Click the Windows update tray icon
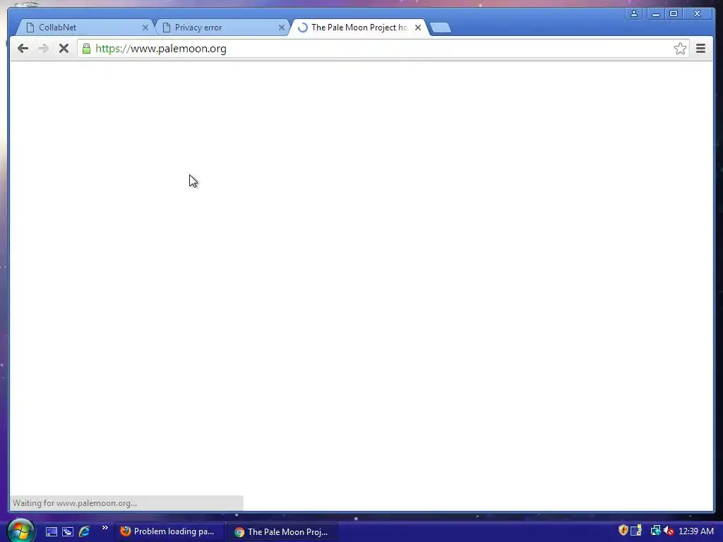This screenshot has width=723, height=542. tap(636, 531)
